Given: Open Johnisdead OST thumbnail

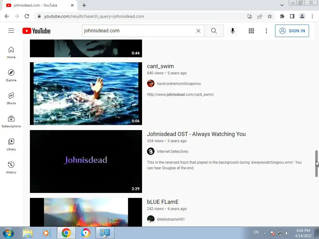Looking at the screenshot, I should click(x=86, y=162).
